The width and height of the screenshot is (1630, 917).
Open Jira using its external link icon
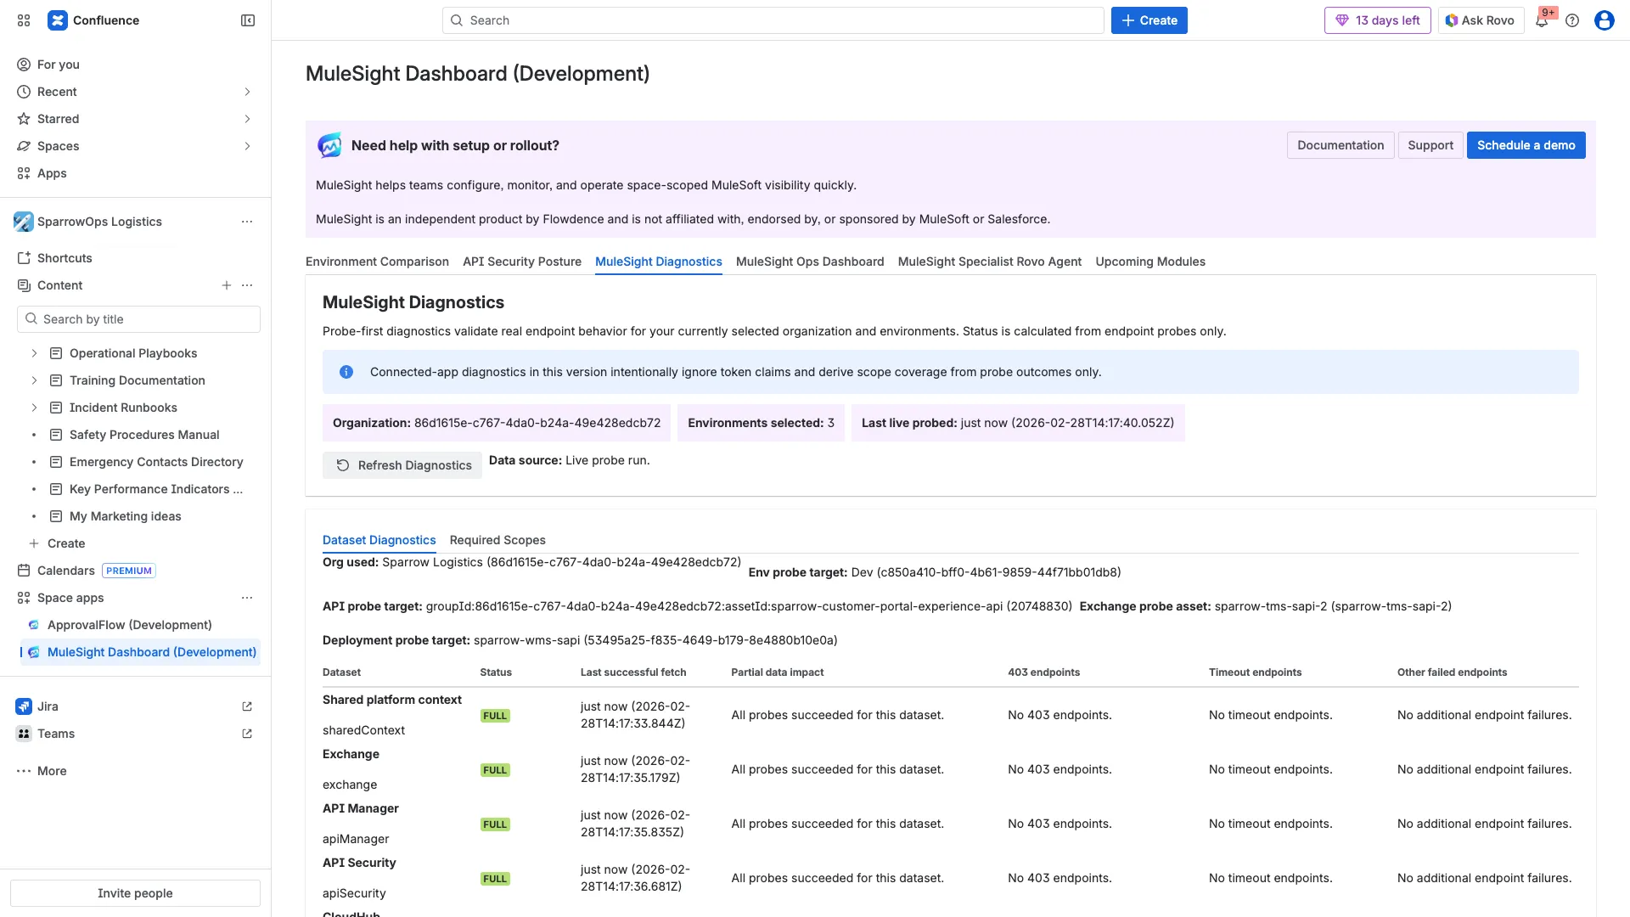pos(246,706)
